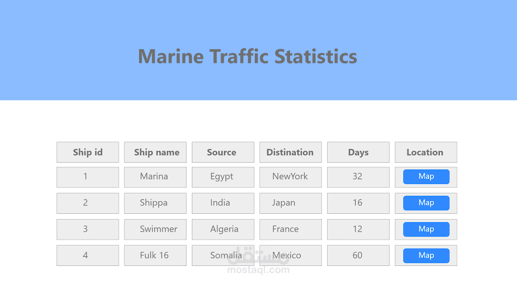Image resolution: width=517 pixels, height=281 pixels.
Task: Click the Source column header
Action: point(223,152)
